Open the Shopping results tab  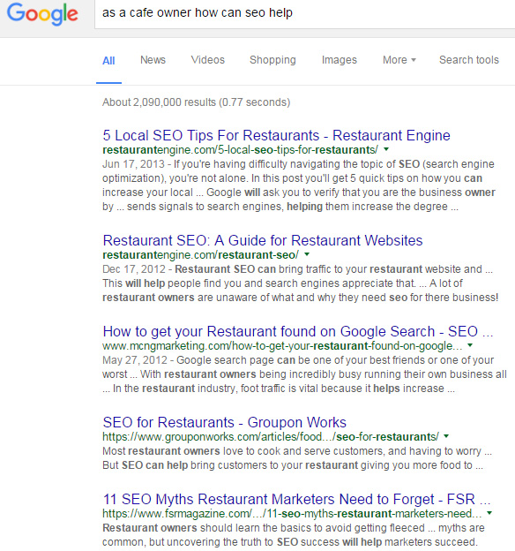pos(272,60)
